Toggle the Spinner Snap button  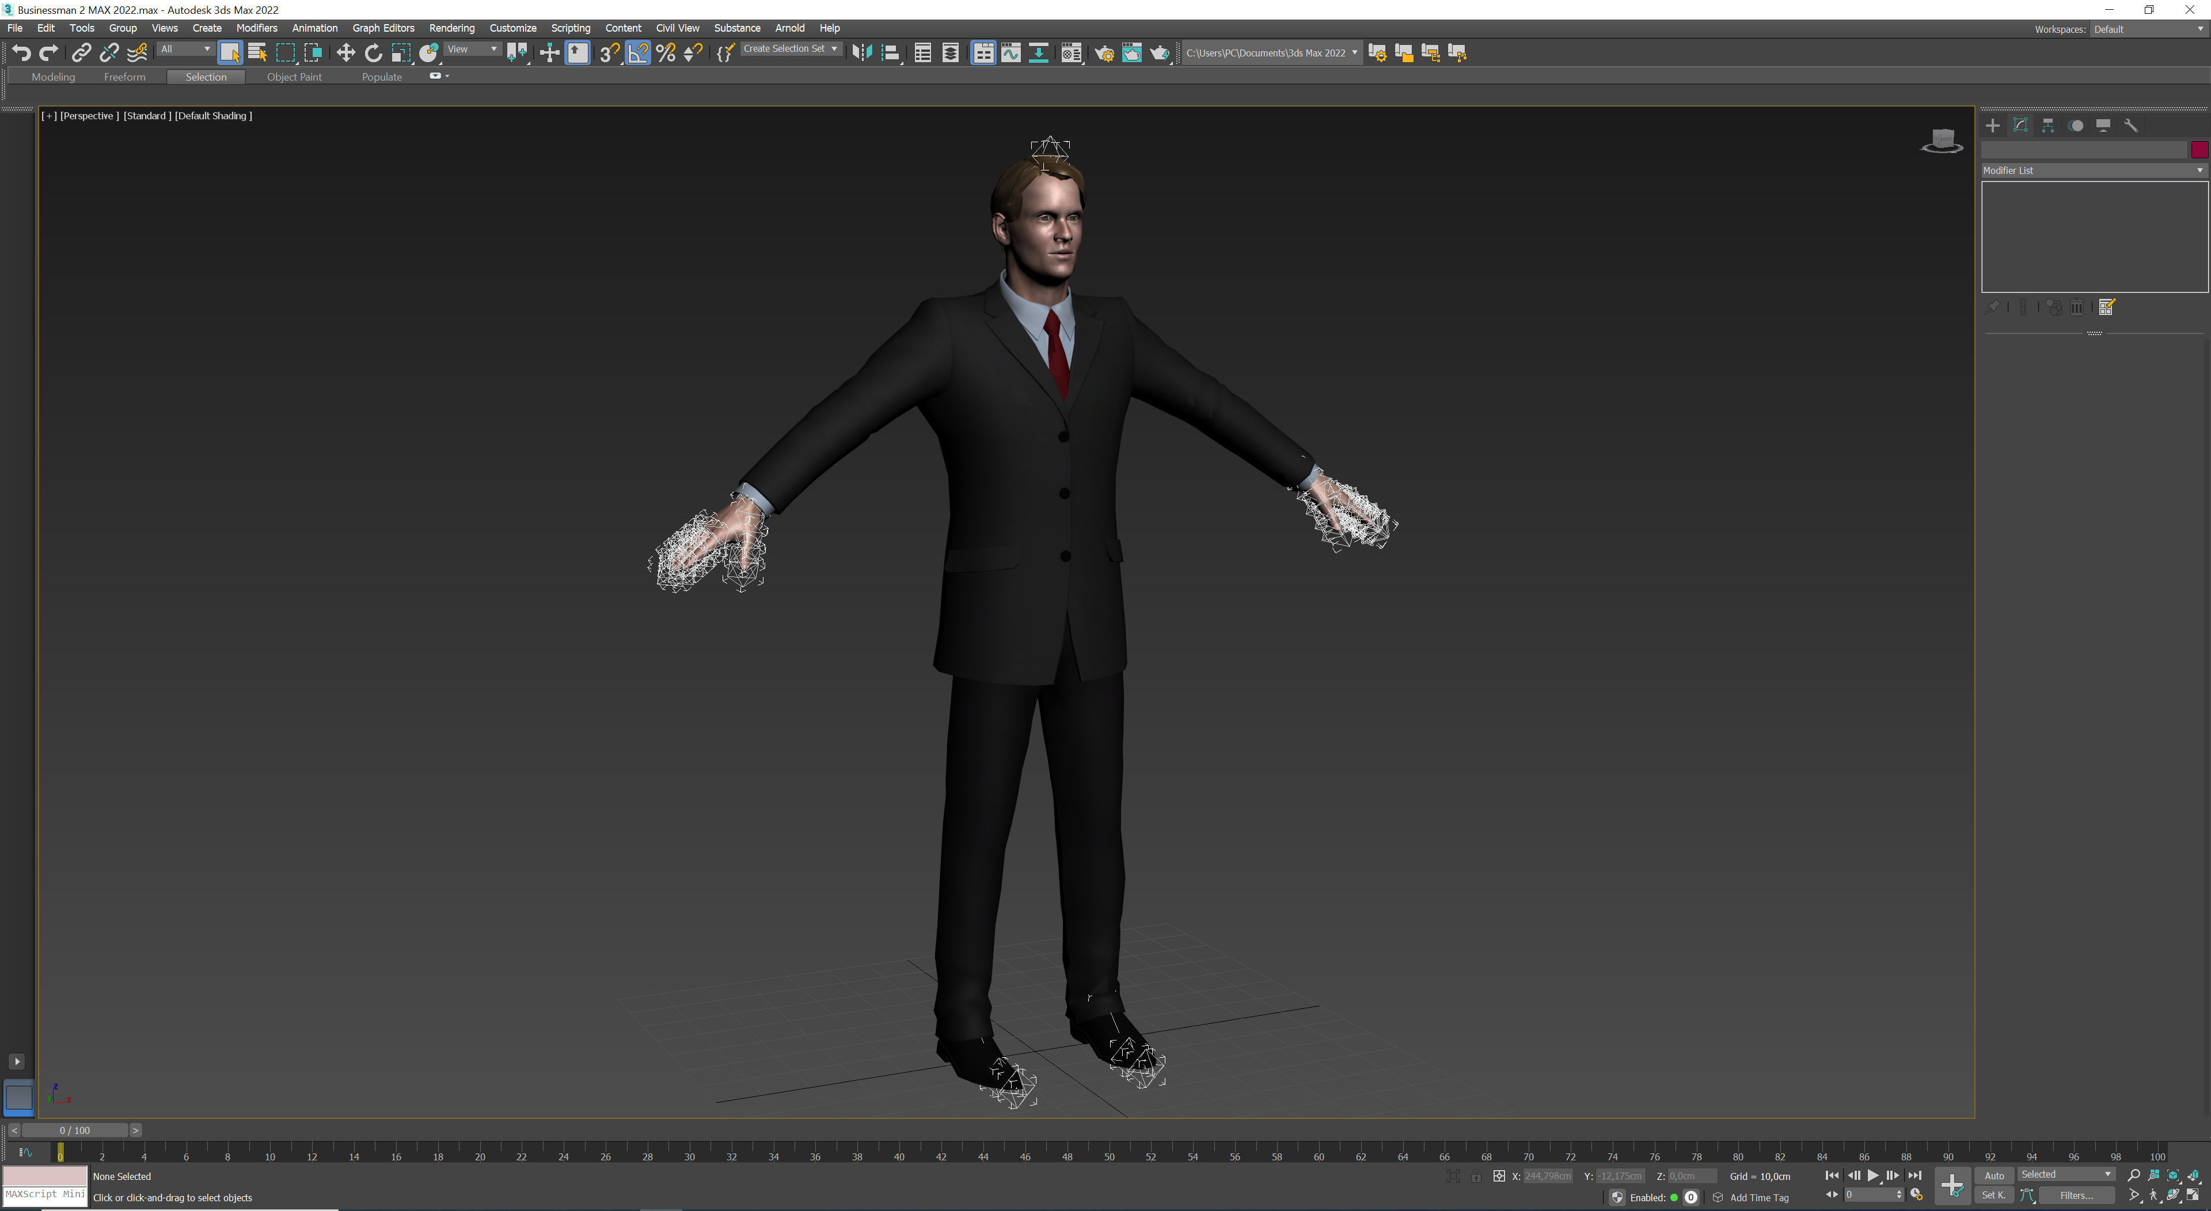[x=693, y=53]
